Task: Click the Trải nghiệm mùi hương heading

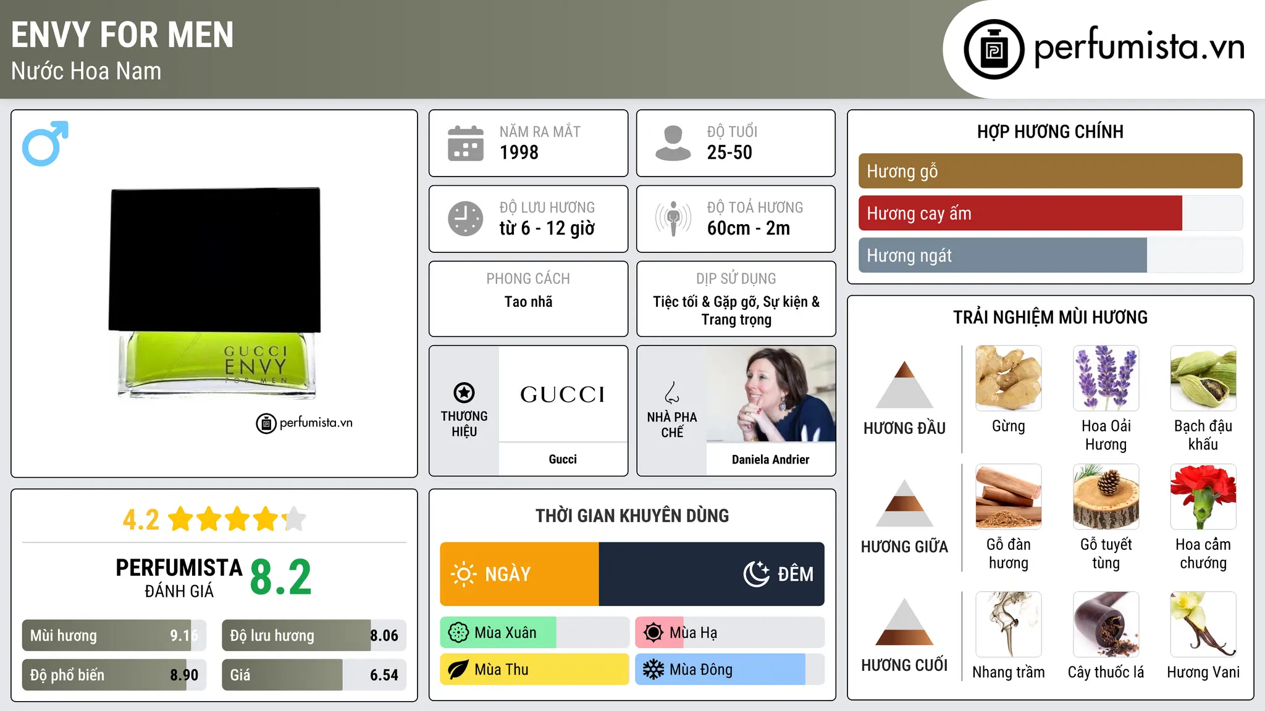Action: [1050, 317]
